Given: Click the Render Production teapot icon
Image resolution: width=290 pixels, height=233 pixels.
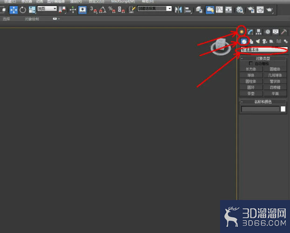Looking at the screenshot, I should pyautogui.click(x=269, y=10).
